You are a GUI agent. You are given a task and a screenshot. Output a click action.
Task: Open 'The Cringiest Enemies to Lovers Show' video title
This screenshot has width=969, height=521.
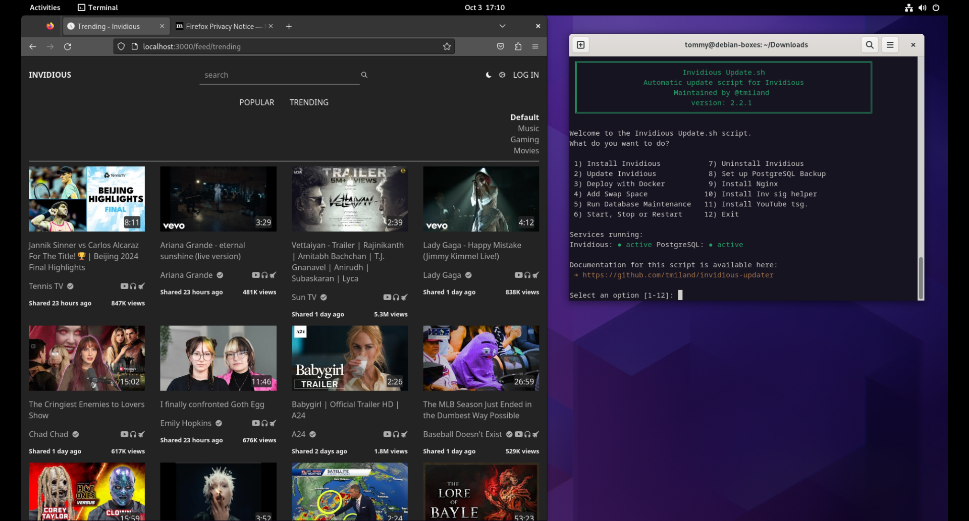tap(86, 410)
